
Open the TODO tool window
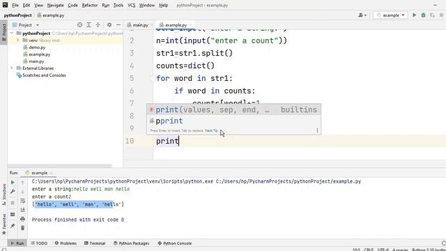[x=39, y=243]
